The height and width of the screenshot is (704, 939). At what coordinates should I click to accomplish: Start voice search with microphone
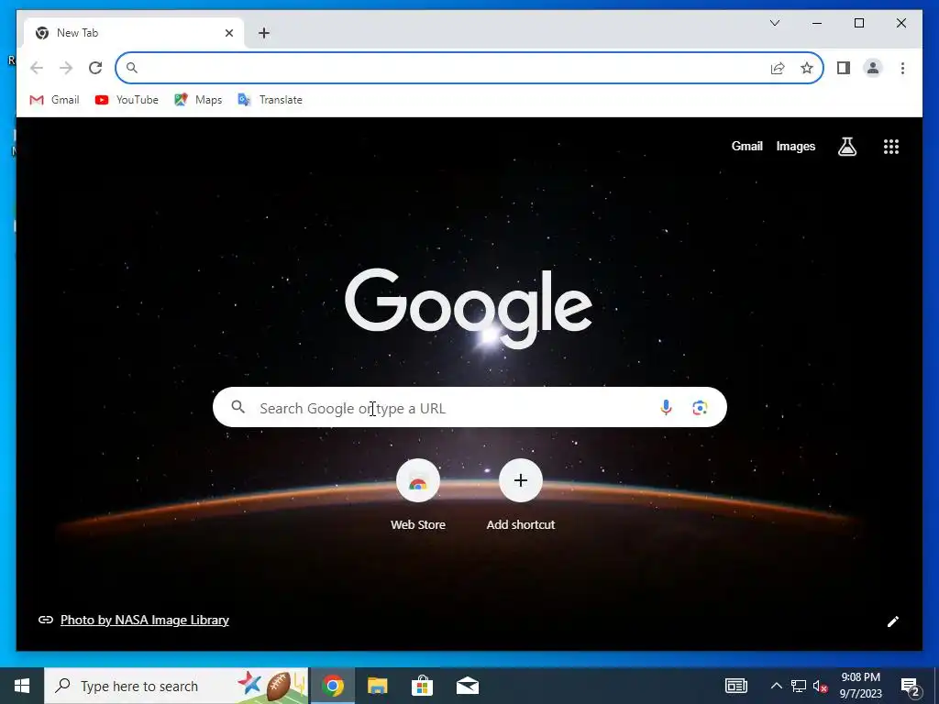666,408
